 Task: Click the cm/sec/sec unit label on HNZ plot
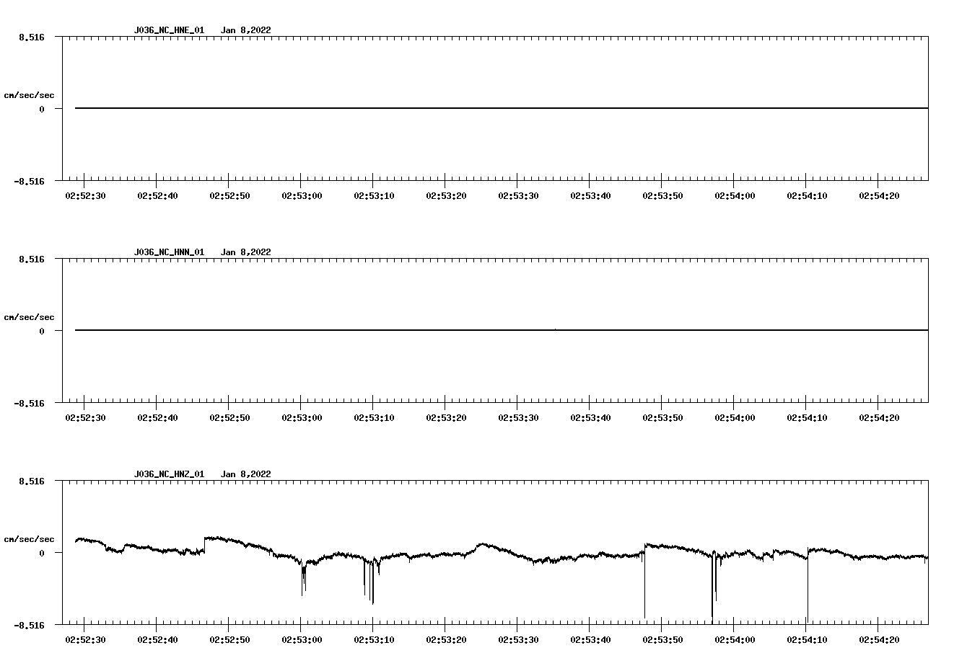[29, 539]
